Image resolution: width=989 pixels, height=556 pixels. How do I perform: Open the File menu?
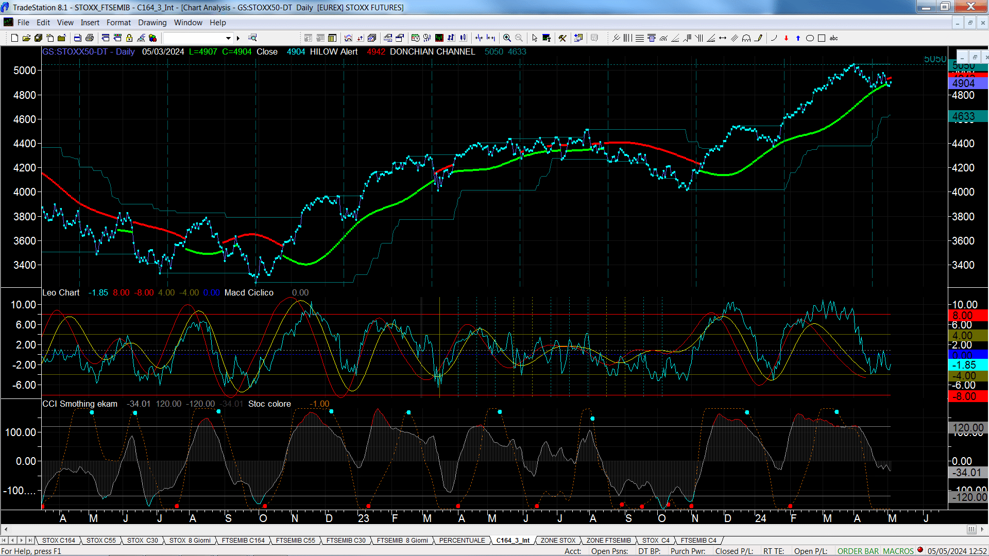point(23,23)
